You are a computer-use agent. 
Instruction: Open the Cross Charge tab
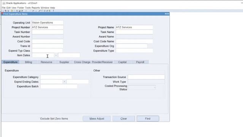pyautogui.click(x=82, y=62)
